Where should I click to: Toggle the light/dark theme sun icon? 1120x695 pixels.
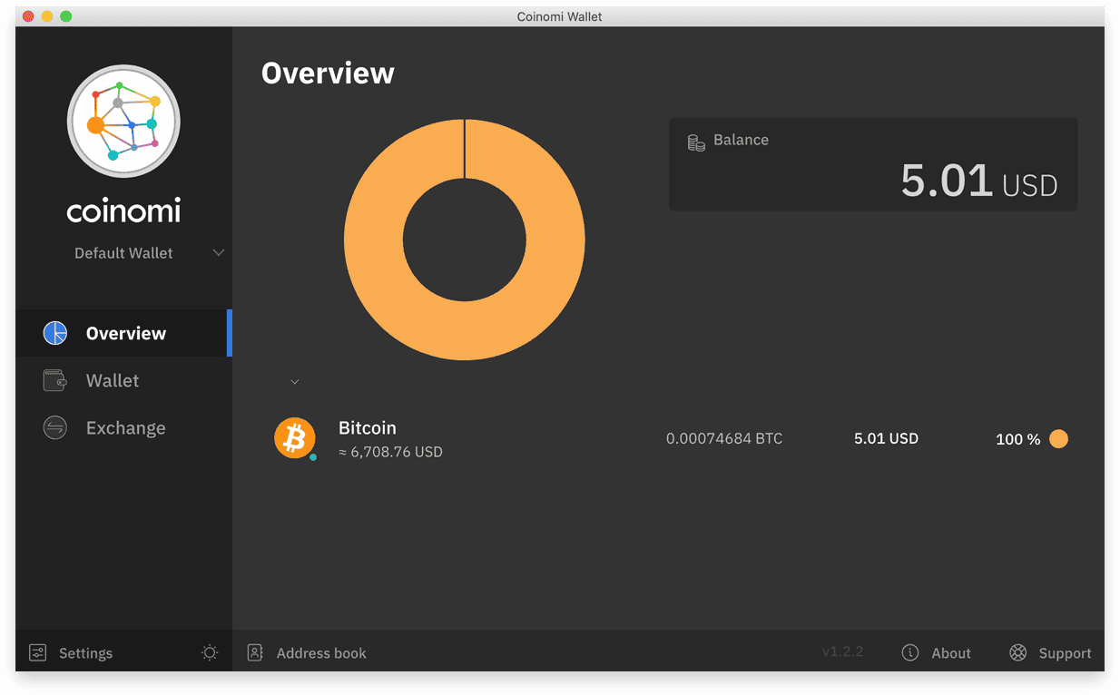point(210,652)
